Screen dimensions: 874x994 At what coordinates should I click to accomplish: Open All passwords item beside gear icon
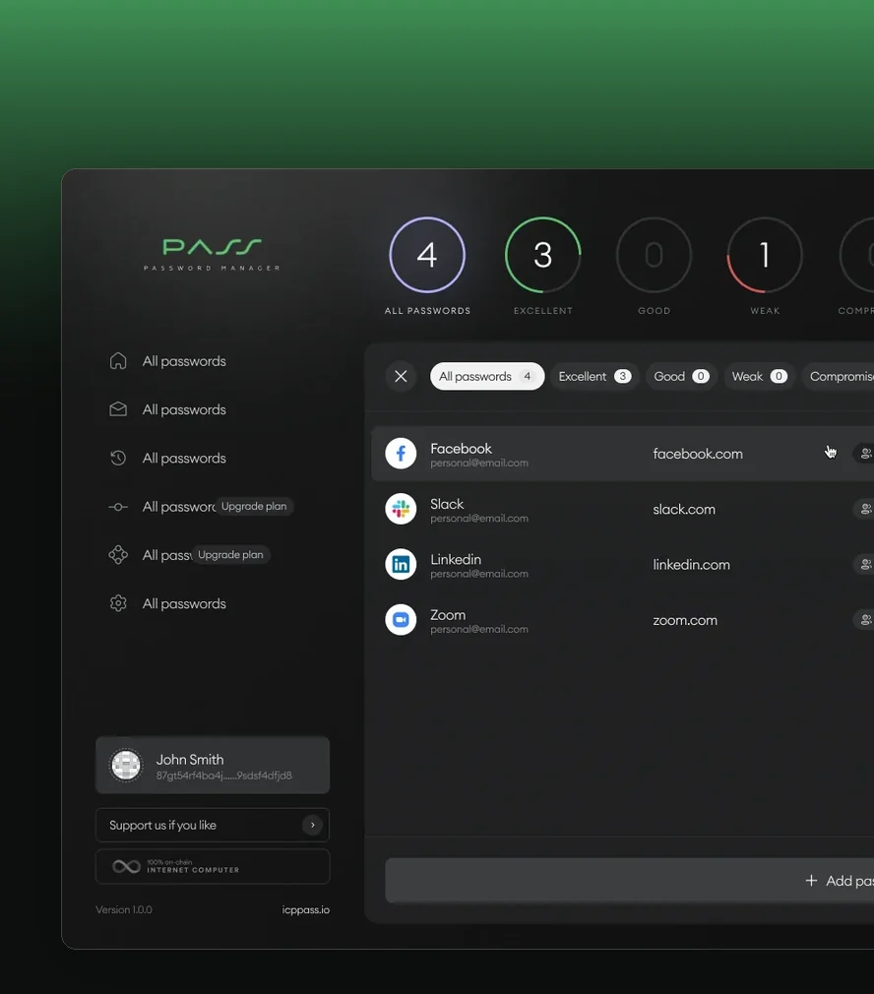tap(184, 603)
